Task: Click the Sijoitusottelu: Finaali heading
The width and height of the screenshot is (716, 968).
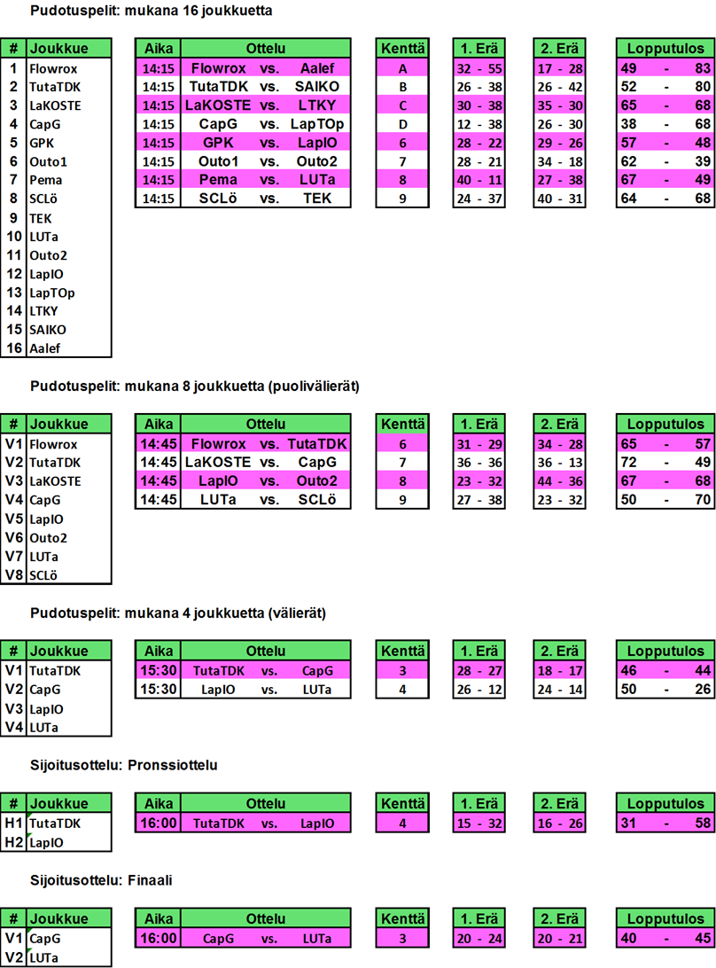Action: [x=100, y=880]
